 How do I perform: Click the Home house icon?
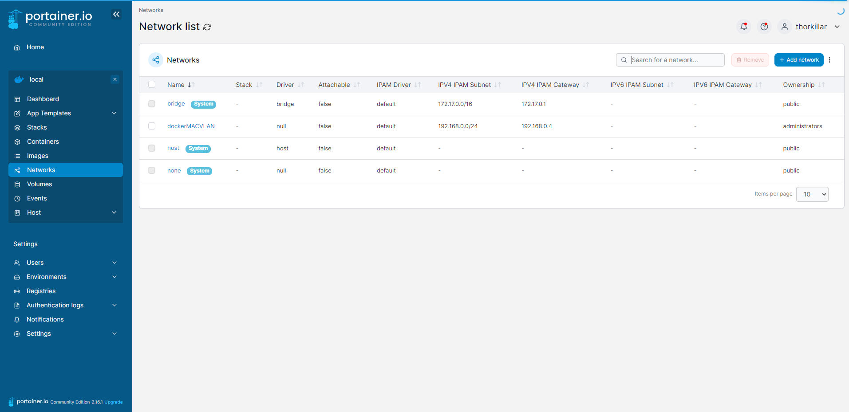pos(17,47)
